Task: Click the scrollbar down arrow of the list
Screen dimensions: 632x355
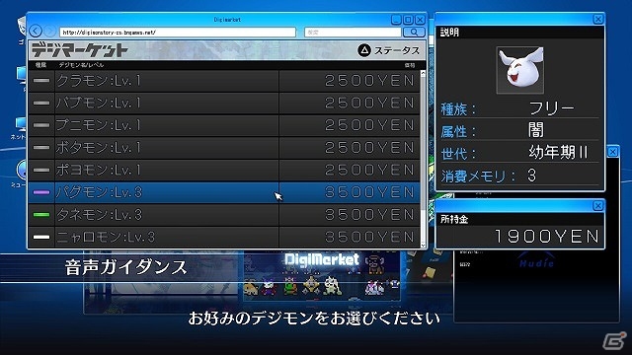Action: [423, 245]
